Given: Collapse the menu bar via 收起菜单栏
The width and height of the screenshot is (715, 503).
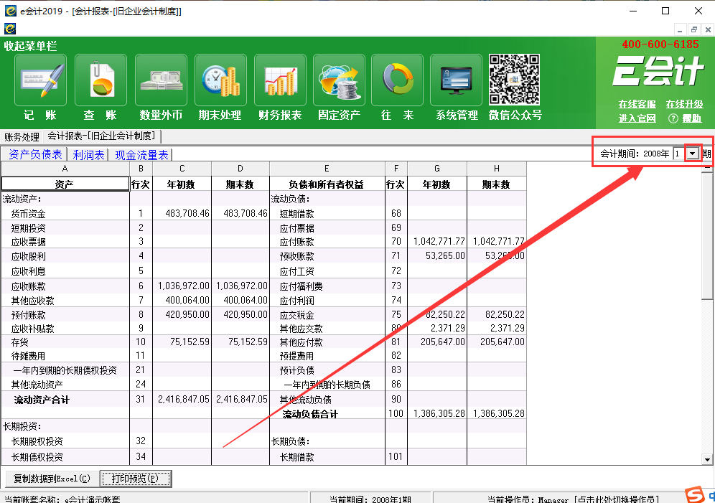Looking at the screenshot, I should (31, 46).
